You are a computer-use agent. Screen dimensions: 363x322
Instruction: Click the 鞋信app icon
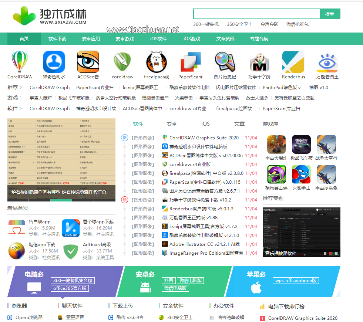click(x=16, y=251)
